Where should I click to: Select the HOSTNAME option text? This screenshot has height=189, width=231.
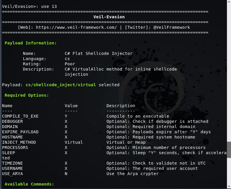coord(12,137)
